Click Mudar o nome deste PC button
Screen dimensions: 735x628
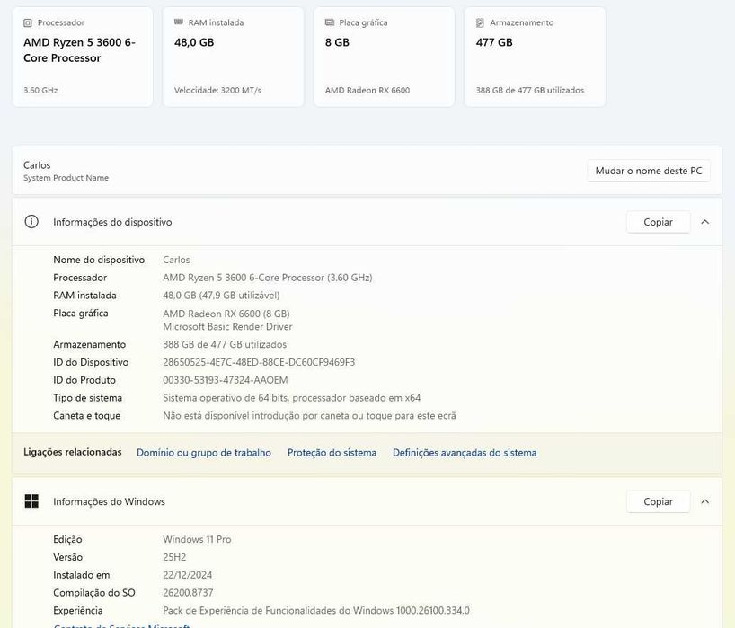649,171
